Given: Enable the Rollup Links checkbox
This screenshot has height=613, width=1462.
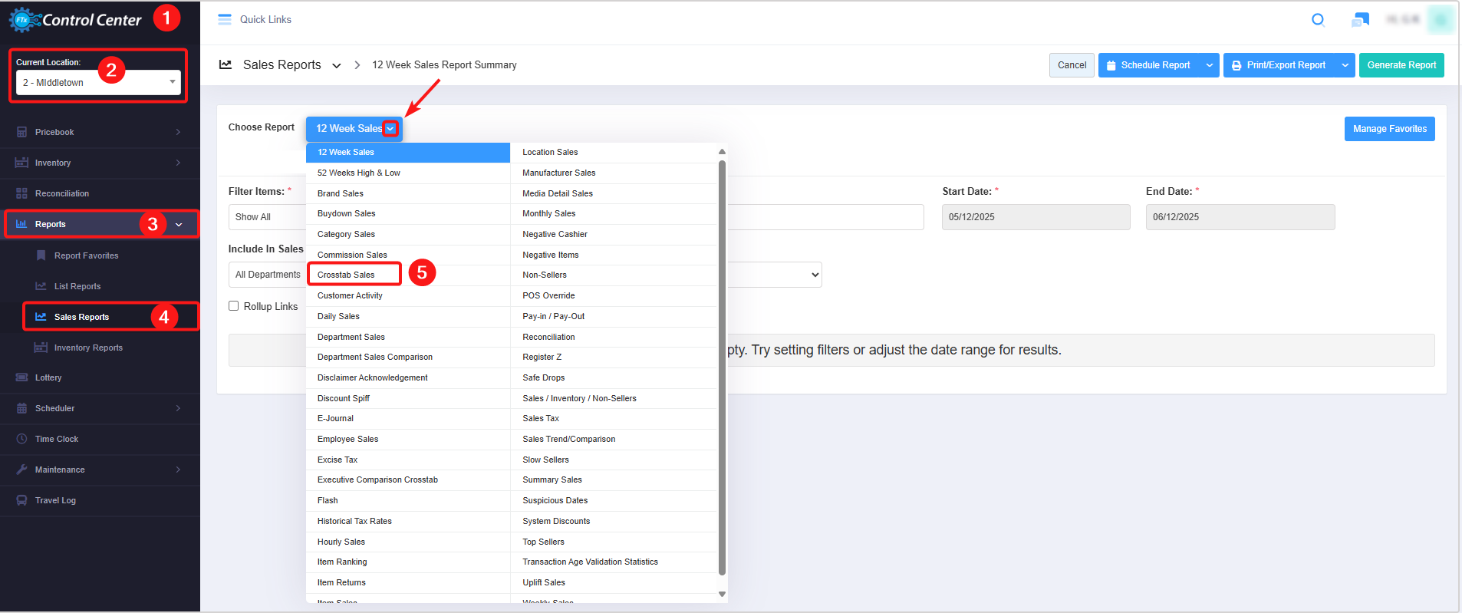Looking at the screenshot, I should tap(234, 306).
